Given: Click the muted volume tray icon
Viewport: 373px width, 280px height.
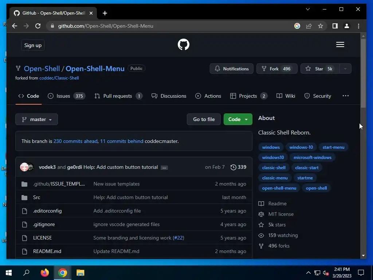Looking at the screenshot, I should pyautogui.click(x=326, y=273).
